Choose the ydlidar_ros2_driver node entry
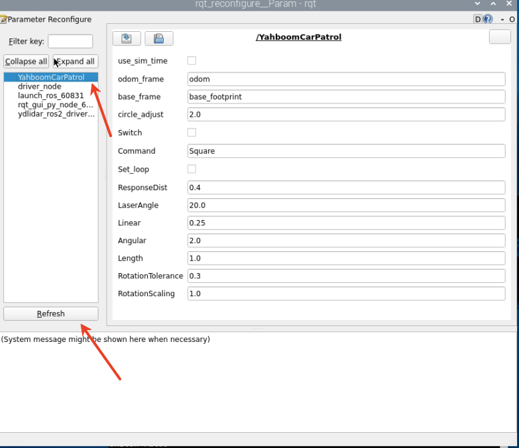The width and height of the screenshot is (519, 448). coord(56,113)
